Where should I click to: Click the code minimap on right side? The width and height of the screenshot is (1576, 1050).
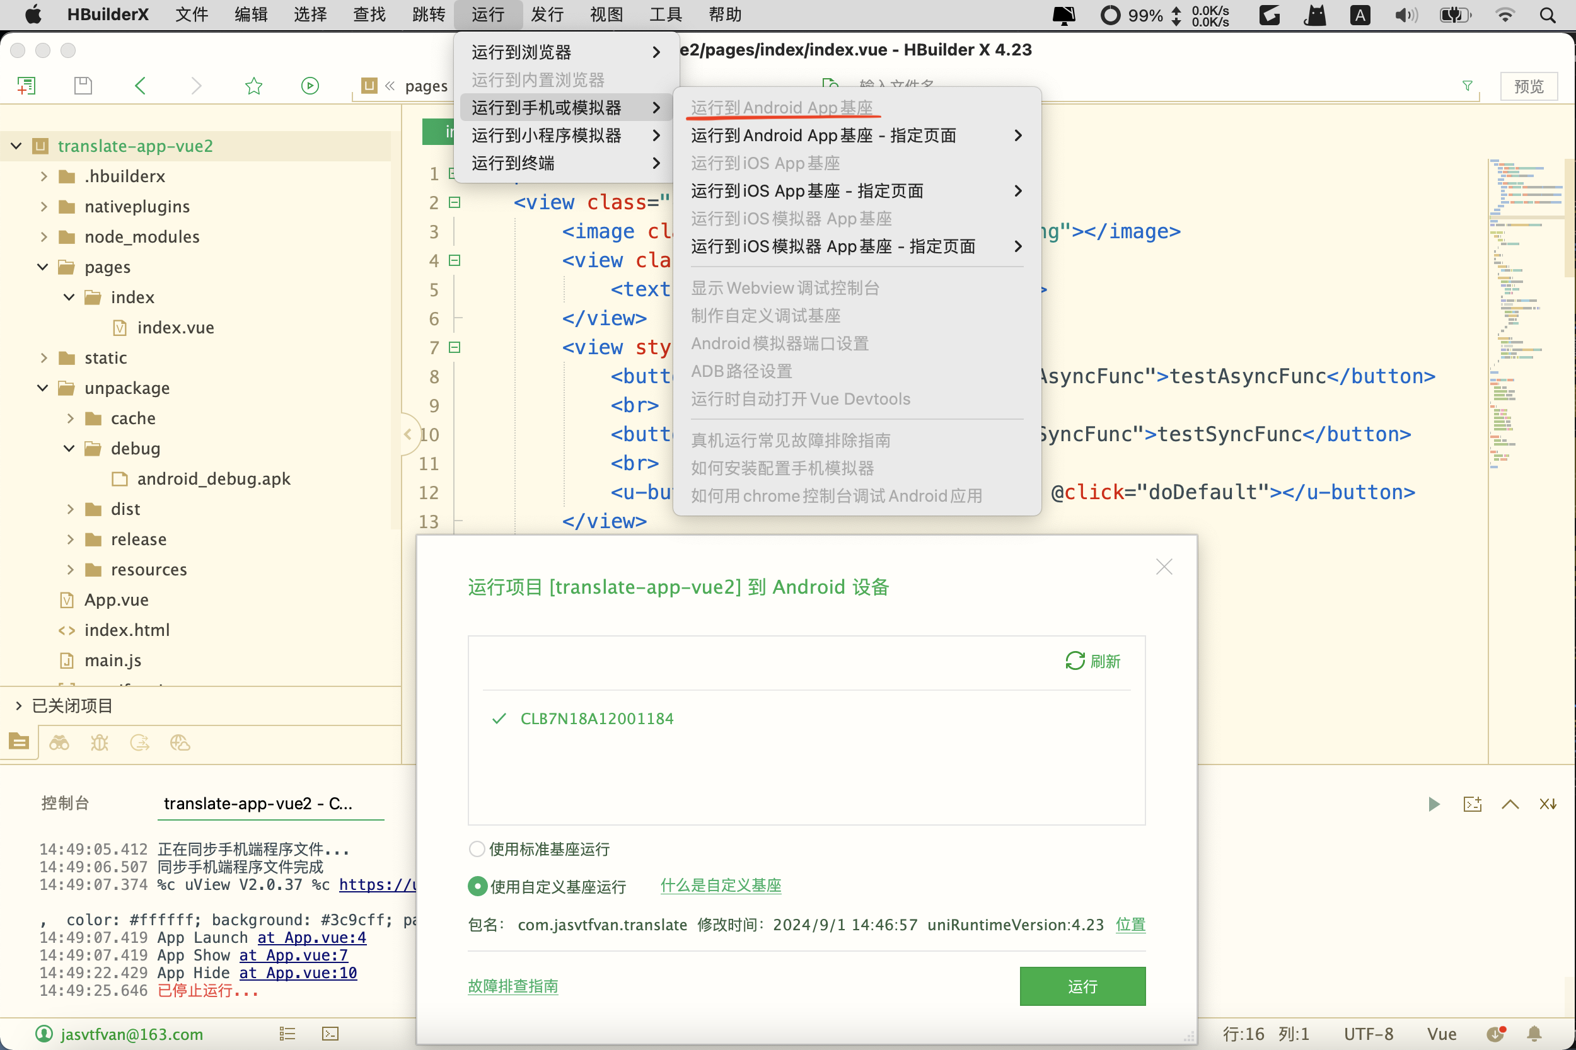coord(1526,313)
